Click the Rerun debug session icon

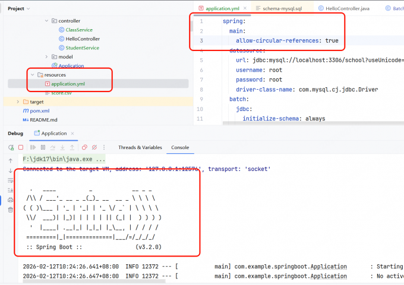[x=11, y=147]
